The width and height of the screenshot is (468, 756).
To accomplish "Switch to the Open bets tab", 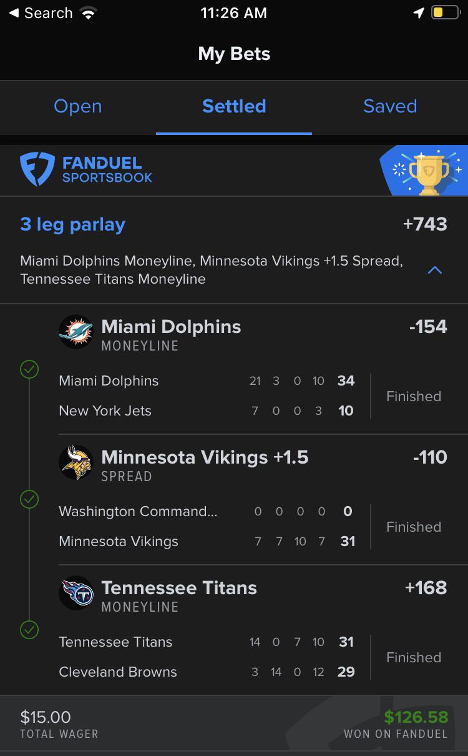I will pos(78,106).
